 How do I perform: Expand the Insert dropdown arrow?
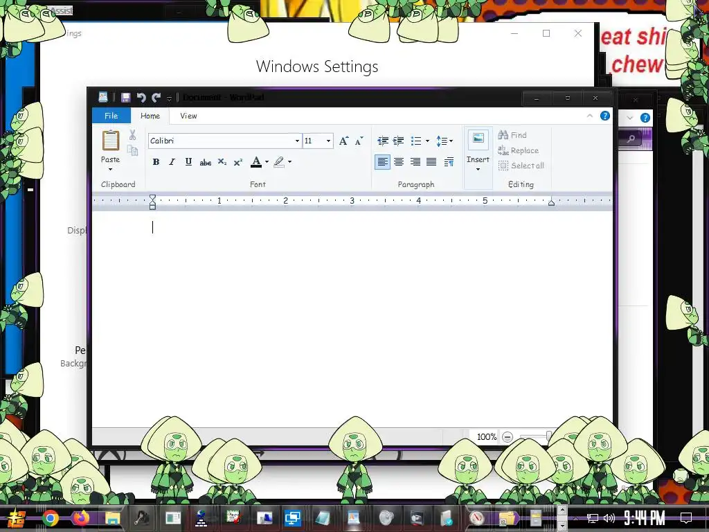(478, 169)
